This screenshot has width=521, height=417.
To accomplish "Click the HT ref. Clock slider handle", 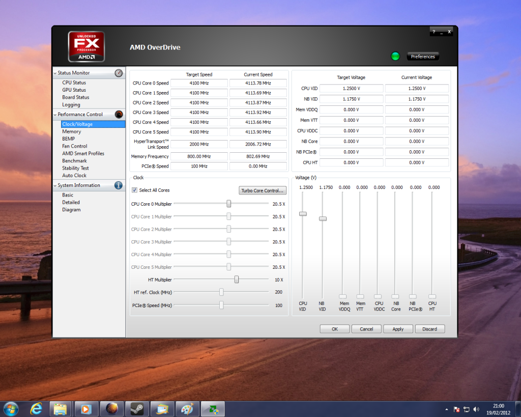I will 221,292.
